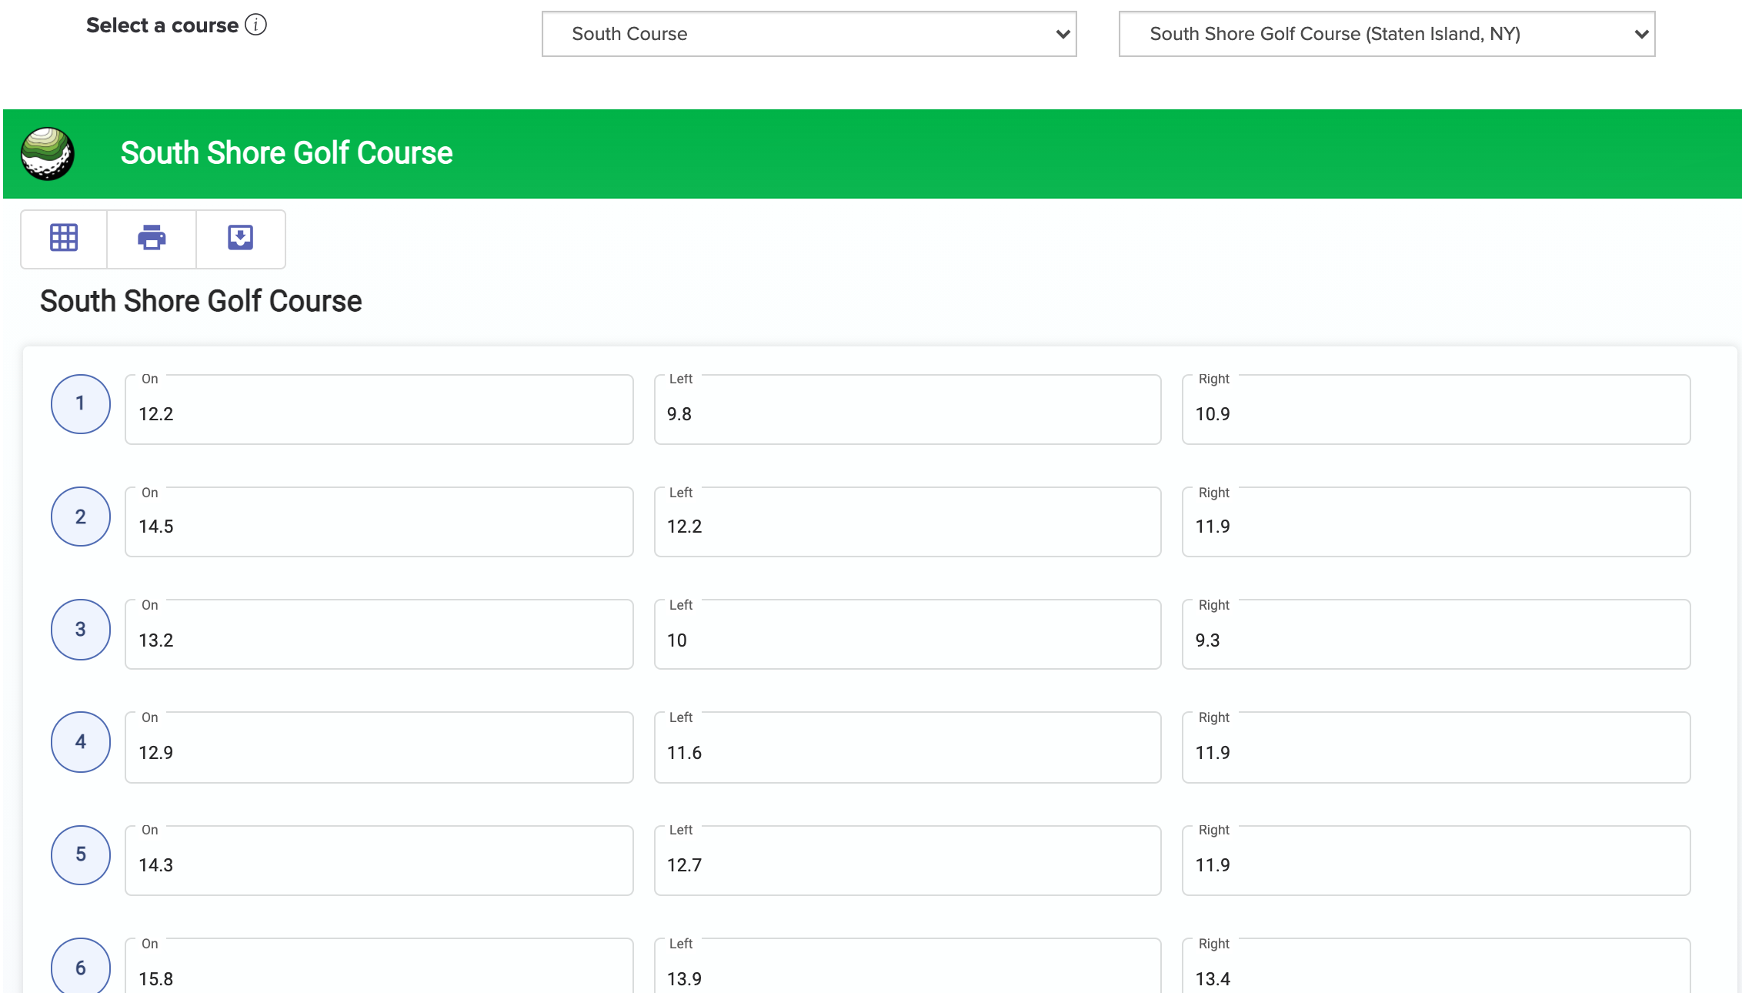Viewport: 1742px width, 993px height.
Task: Click hole 2 On field with 14.5
Action: tap(379, 522)
